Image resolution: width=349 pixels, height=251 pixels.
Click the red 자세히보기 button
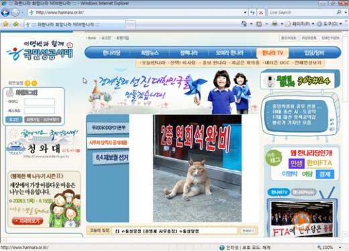(x=28, y=221)
